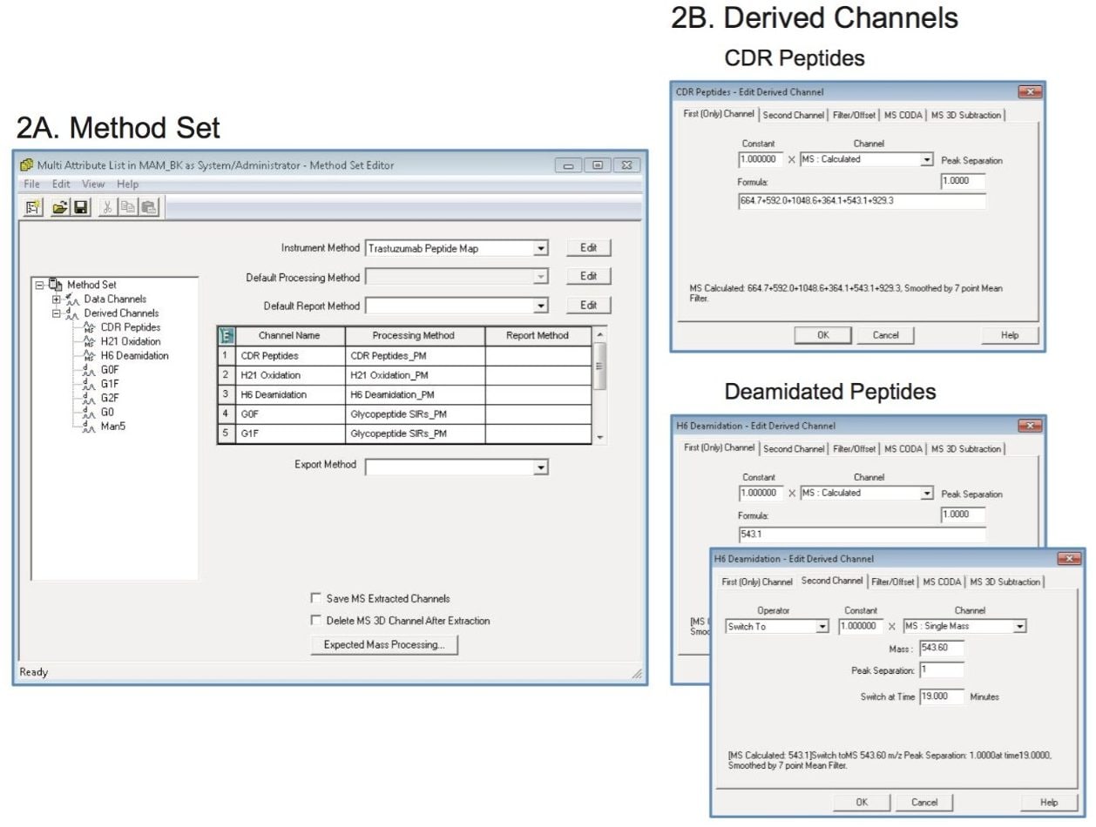Expand the Data Channels tree node
The width and height of the screenshot is (1096, 827).
coord(57,299)
